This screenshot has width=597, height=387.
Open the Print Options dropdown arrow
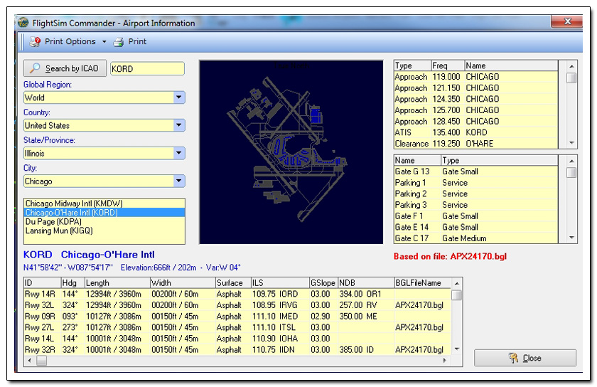tap(104, 41)
